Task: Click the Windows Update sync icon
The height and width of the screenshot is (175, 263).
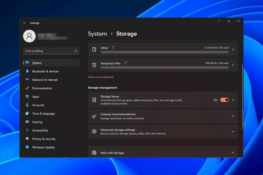Action: [27, 147]
